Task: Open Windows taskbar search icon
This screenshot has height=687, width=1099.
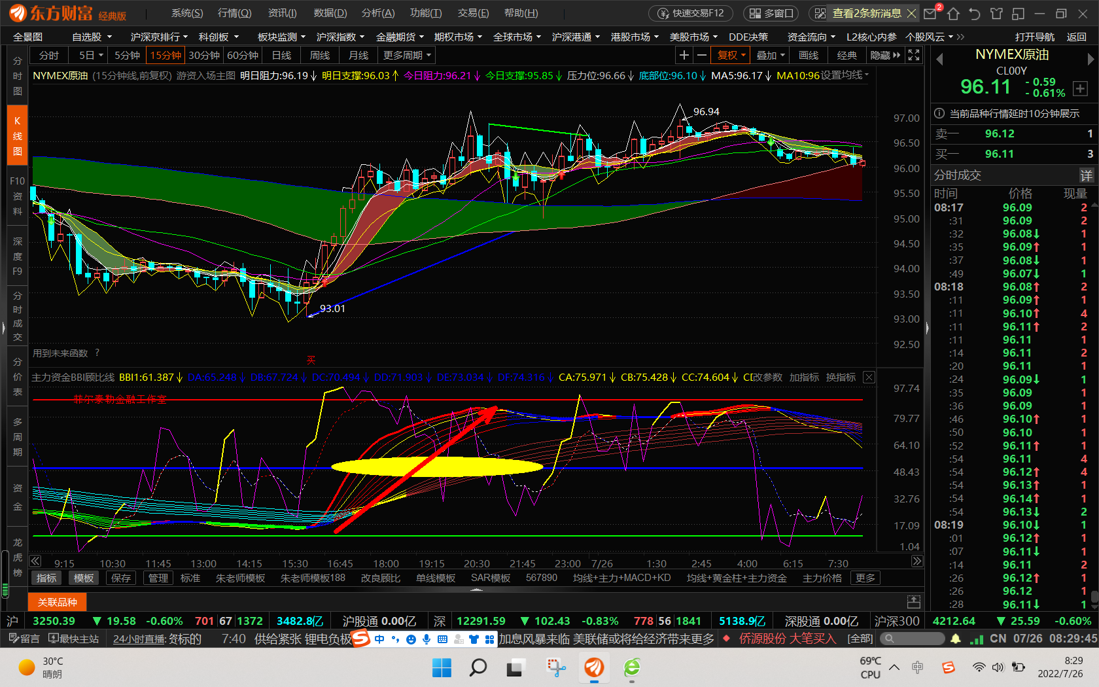Action: [478, 667]
